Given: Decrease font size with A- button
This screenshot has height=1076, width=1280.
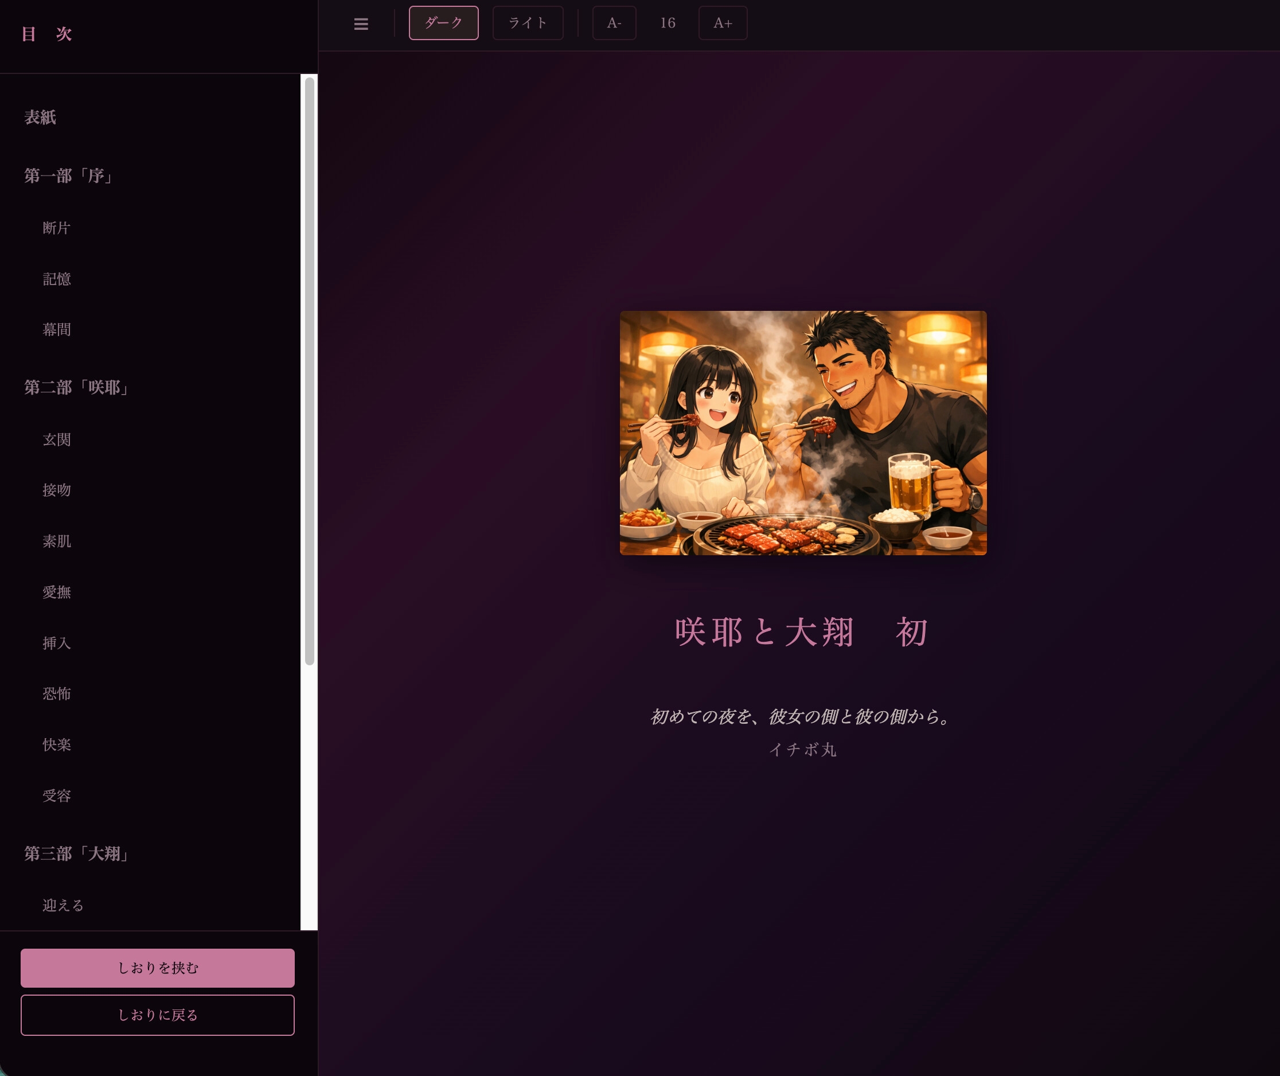Looking at the screenshot, I should [x=614, y=23].
